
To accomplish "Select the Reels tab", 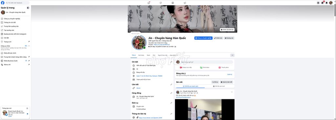I will [148, 55].
